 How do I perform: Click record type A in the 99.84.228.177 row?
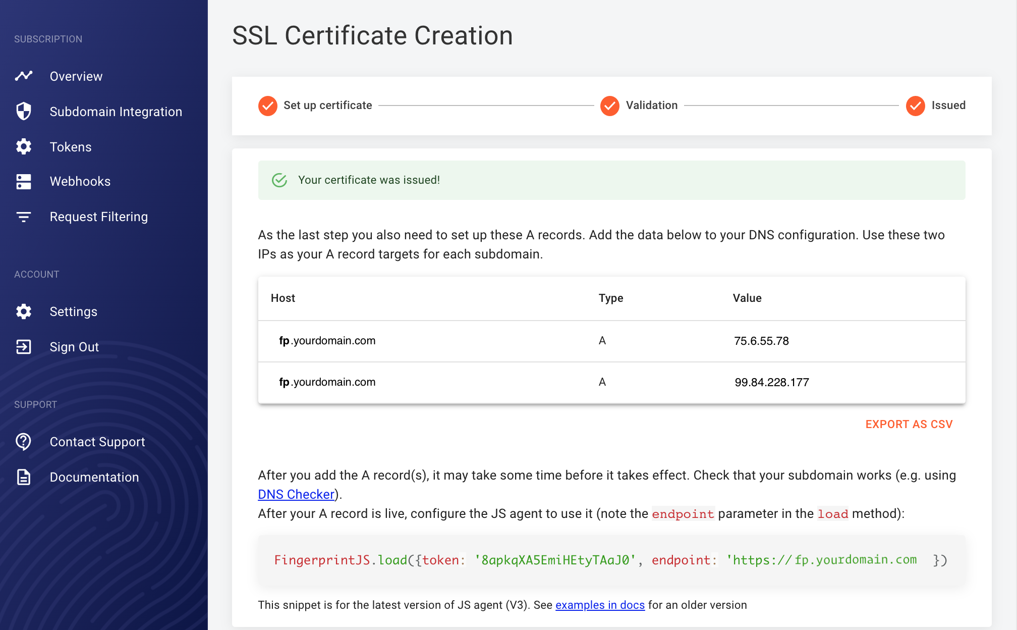[602, 382]
